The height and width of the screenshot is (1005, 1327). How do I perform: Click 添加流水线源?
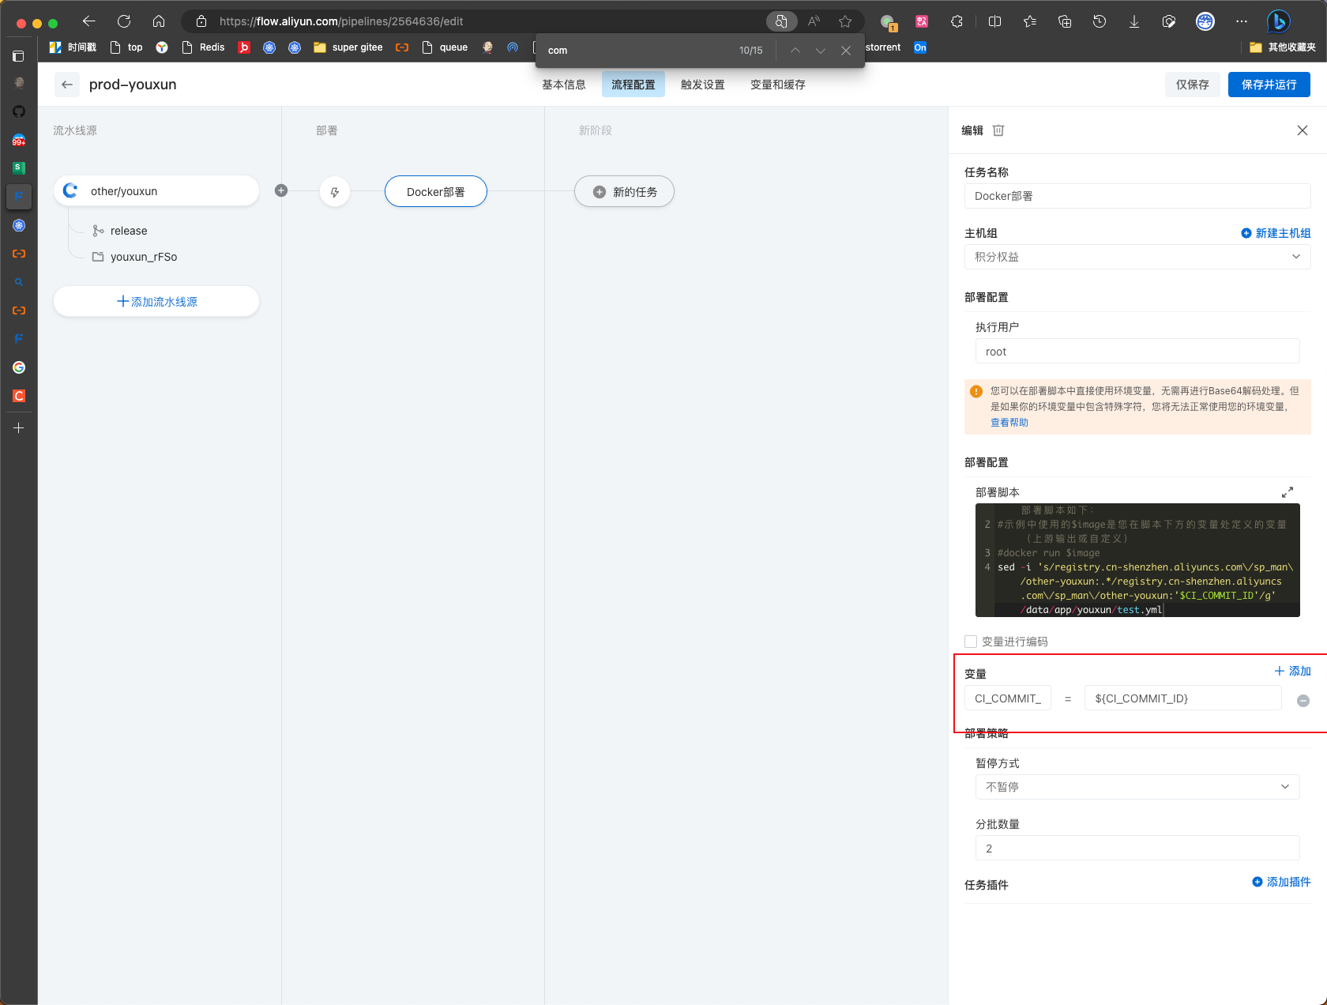click(156, 302)
